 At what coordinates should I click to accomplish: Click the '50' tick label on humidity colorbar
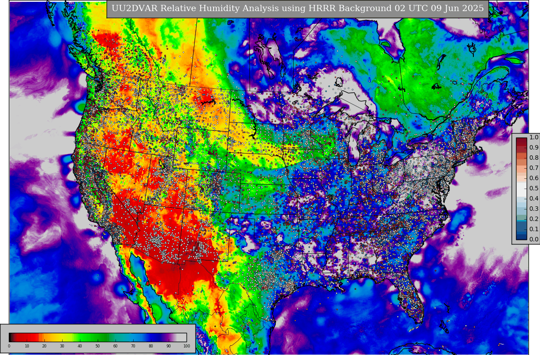[98, 346]
